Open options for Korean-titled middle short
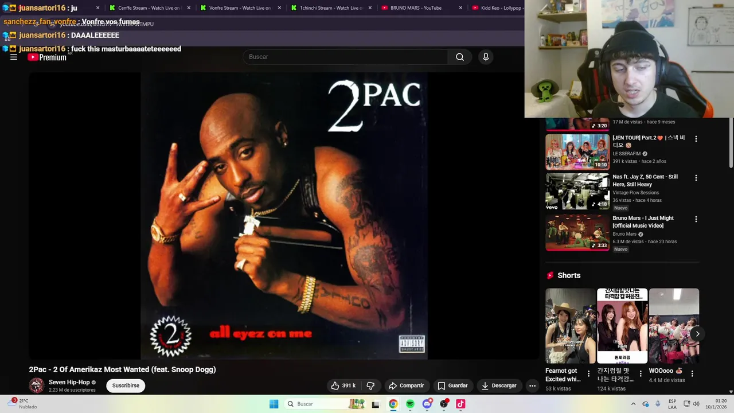The image size is (734, 413). click(641, 373)
